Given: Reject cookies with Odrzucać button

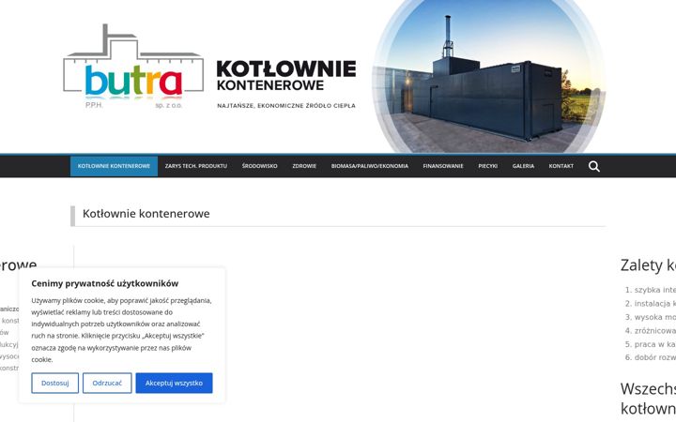Looking at the screenshot, I should coord(107,383).
